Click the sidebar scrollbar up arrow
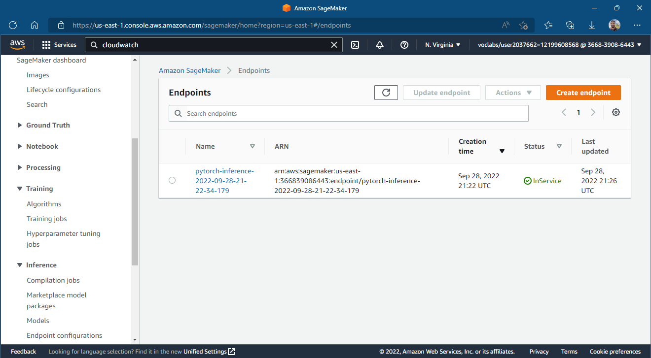Image resolution: width=651 pixels, height=358 pixels. tap(135, 60)
